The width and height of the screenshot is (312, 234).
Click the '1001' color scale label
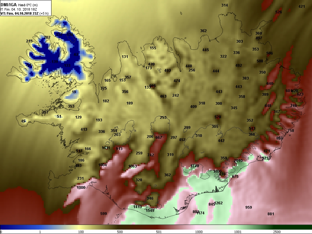tap(238, 232)
